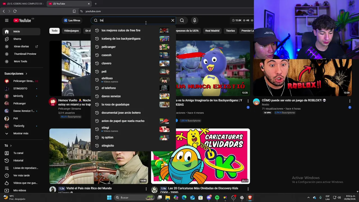Pick suggestion 'los mejores culos de free fire'
The width and height of the screenshot is (359, 202).
(133, 30)
